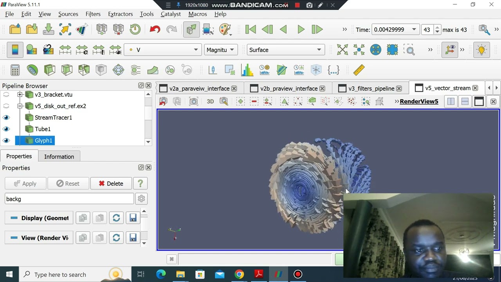Image resolution: width=501 pixels, height=282 pixels.
Task: Collapse the v5_disk_out_ref.ex2 tree node
Action: pos(20,106)
